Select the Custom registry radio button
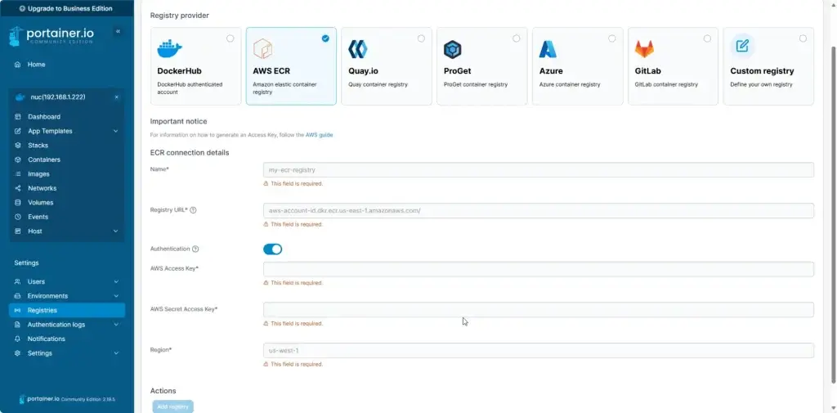Screen dimensions: 837x413 pos(803,38)
